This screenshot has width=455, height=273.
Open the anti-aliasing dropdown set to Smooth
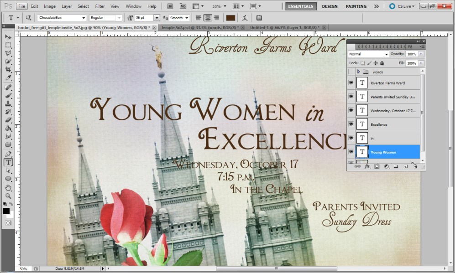click(183, 17)
